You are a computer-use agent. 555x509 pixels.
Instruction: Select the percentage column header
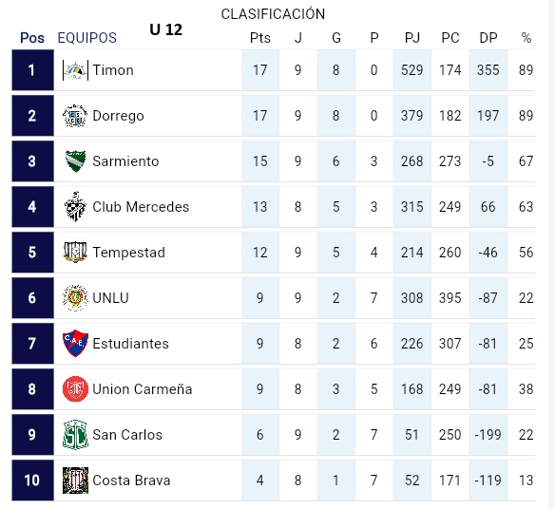coord(526,38)
